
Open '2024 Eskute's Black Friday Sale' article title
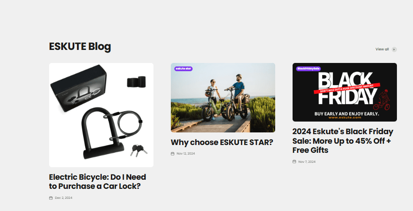point(343,141)
